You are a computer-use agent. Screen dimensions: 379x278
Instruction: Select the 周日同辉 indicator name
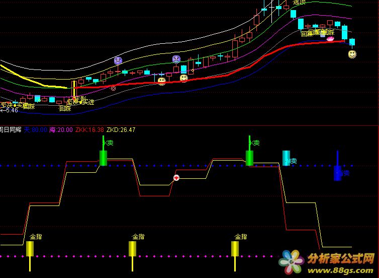tap(11, 129)
